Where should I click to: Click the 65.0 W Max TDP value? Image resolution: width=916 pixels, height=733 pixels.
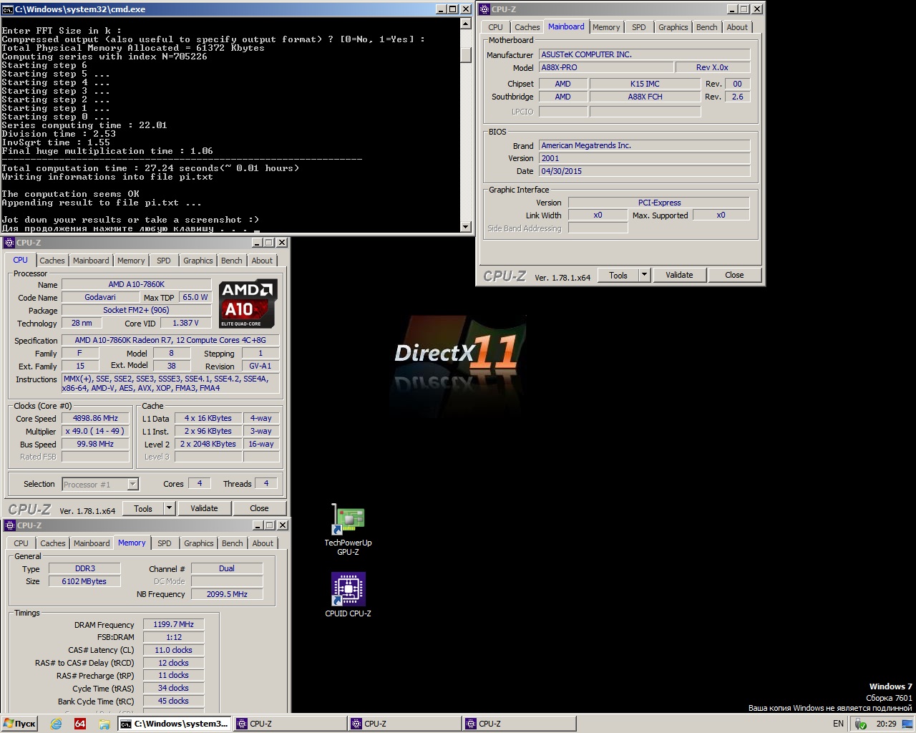[195, 297]
